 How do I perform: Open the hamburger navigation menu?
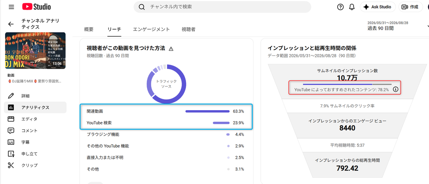coord(11,7)
